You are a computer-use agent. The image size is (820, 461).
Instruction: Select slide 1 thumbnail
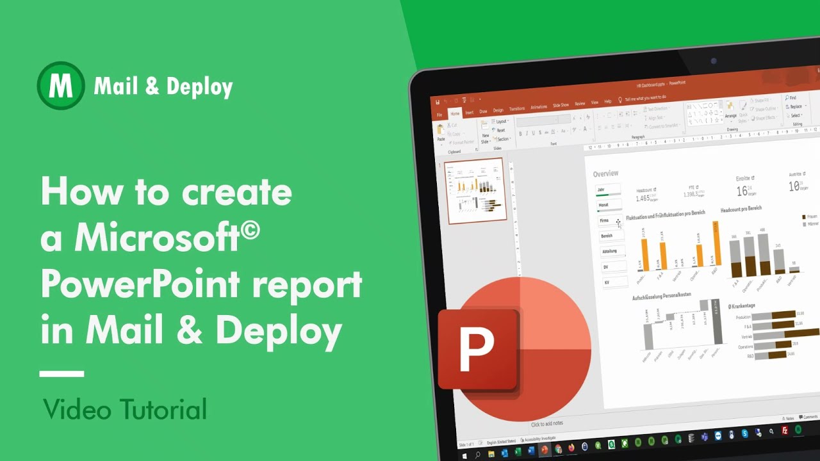(x=475, y=190)
